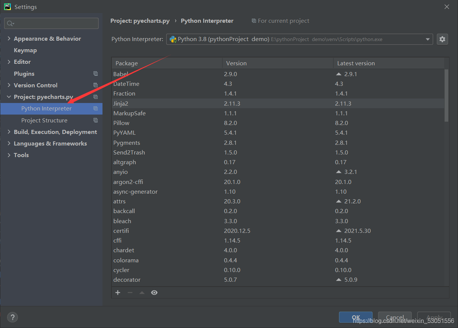Click the package list vertical scrollbar
The image size is (458, 328).
pyautogui.click(x=446, y=95)
